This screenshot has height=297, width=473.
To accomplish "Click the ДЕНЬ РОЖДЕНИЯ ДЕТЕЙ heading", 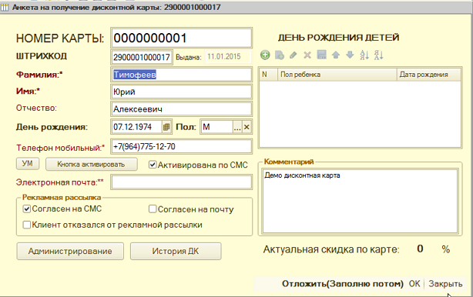I will coord(338,38).
